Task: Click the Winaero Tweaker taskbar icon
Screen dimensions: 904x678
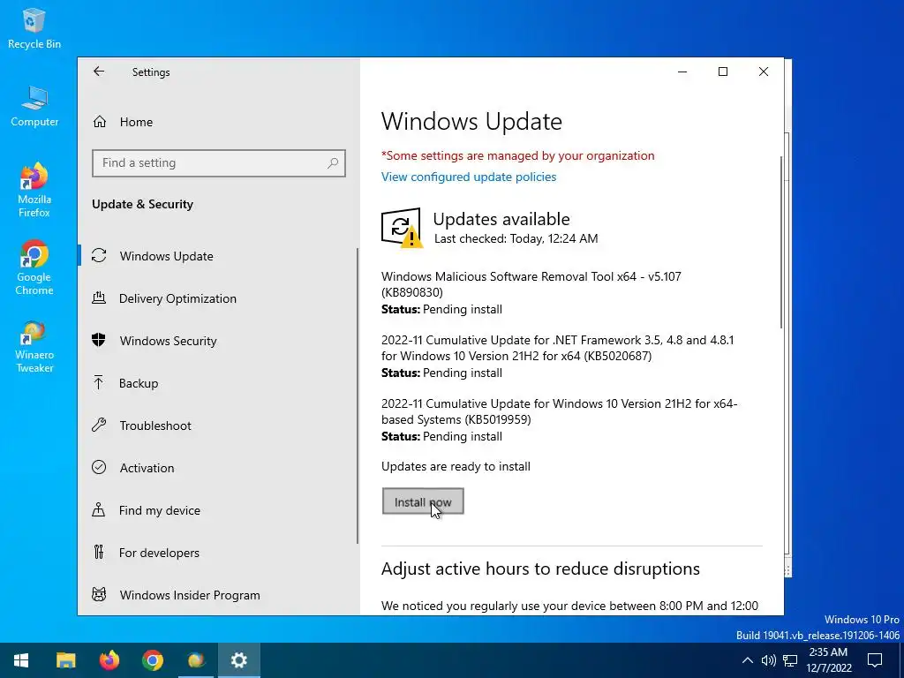Action: [196, 660]
